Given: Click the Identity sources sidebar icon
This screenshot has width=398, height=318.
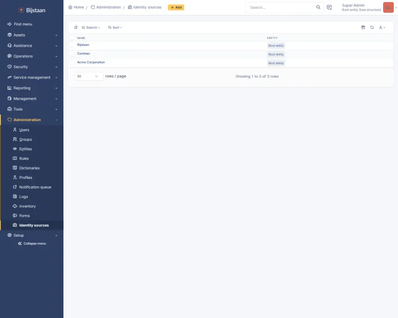Looking at the screenshot, I should tap(15, 225).
